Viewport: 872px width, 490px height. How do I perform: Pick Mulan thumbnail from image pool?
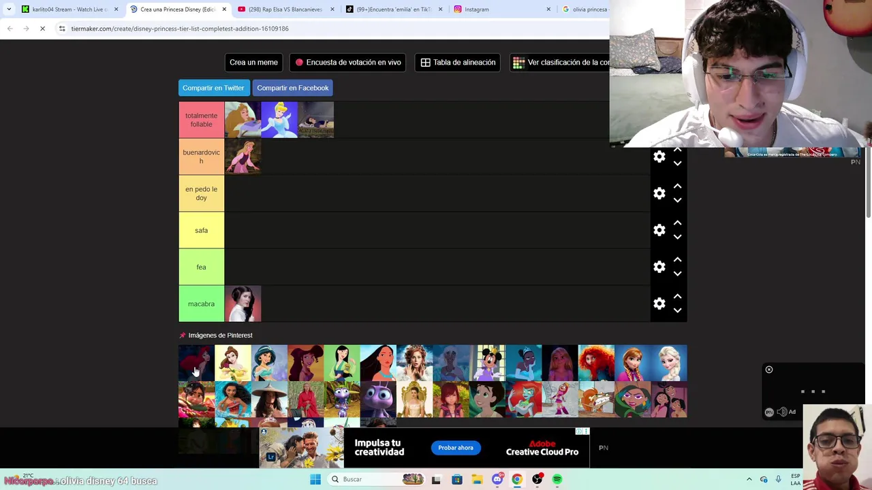tap(342, 363)
